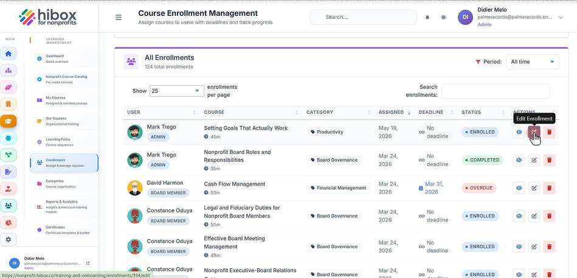
Task: Click the Financial Management category tag
Action: pos(339,188)
